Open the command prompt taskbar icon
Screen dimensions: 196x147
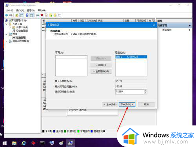[42, 143]
